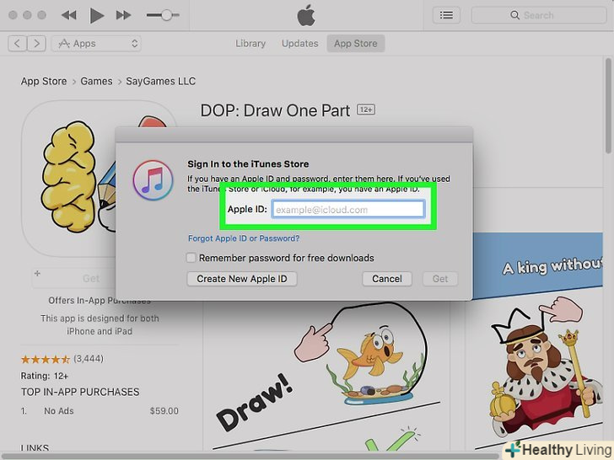Click the 12+ age rating badge
Image resolution: width=614 pixels, height=460 pixels.
pyautogui.click(x=366, y=110)
